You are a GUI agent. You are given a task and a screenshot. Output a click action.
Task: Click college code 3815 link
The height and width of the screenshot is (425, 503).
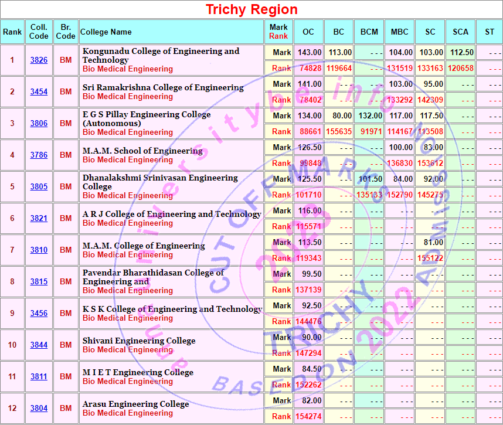pyautogui.click(x=39, y=282)
